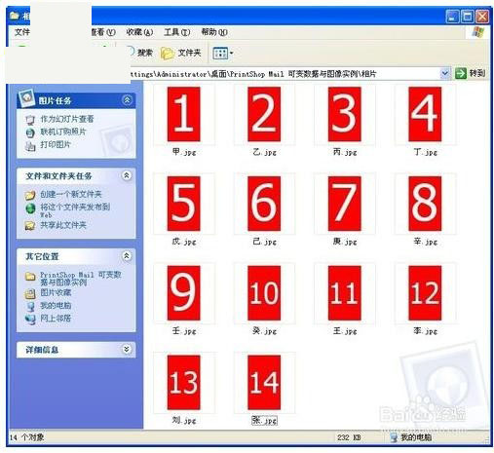The image size is (494, 453).
Task: Click the slideshow (作为幻灯片查看) icon
Action: click(x=30, y=120)
